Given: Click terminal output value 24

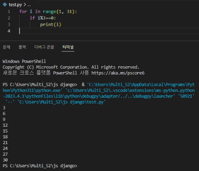Looking at the screenshot, I should pyautogui.click(x=5, y=148).
